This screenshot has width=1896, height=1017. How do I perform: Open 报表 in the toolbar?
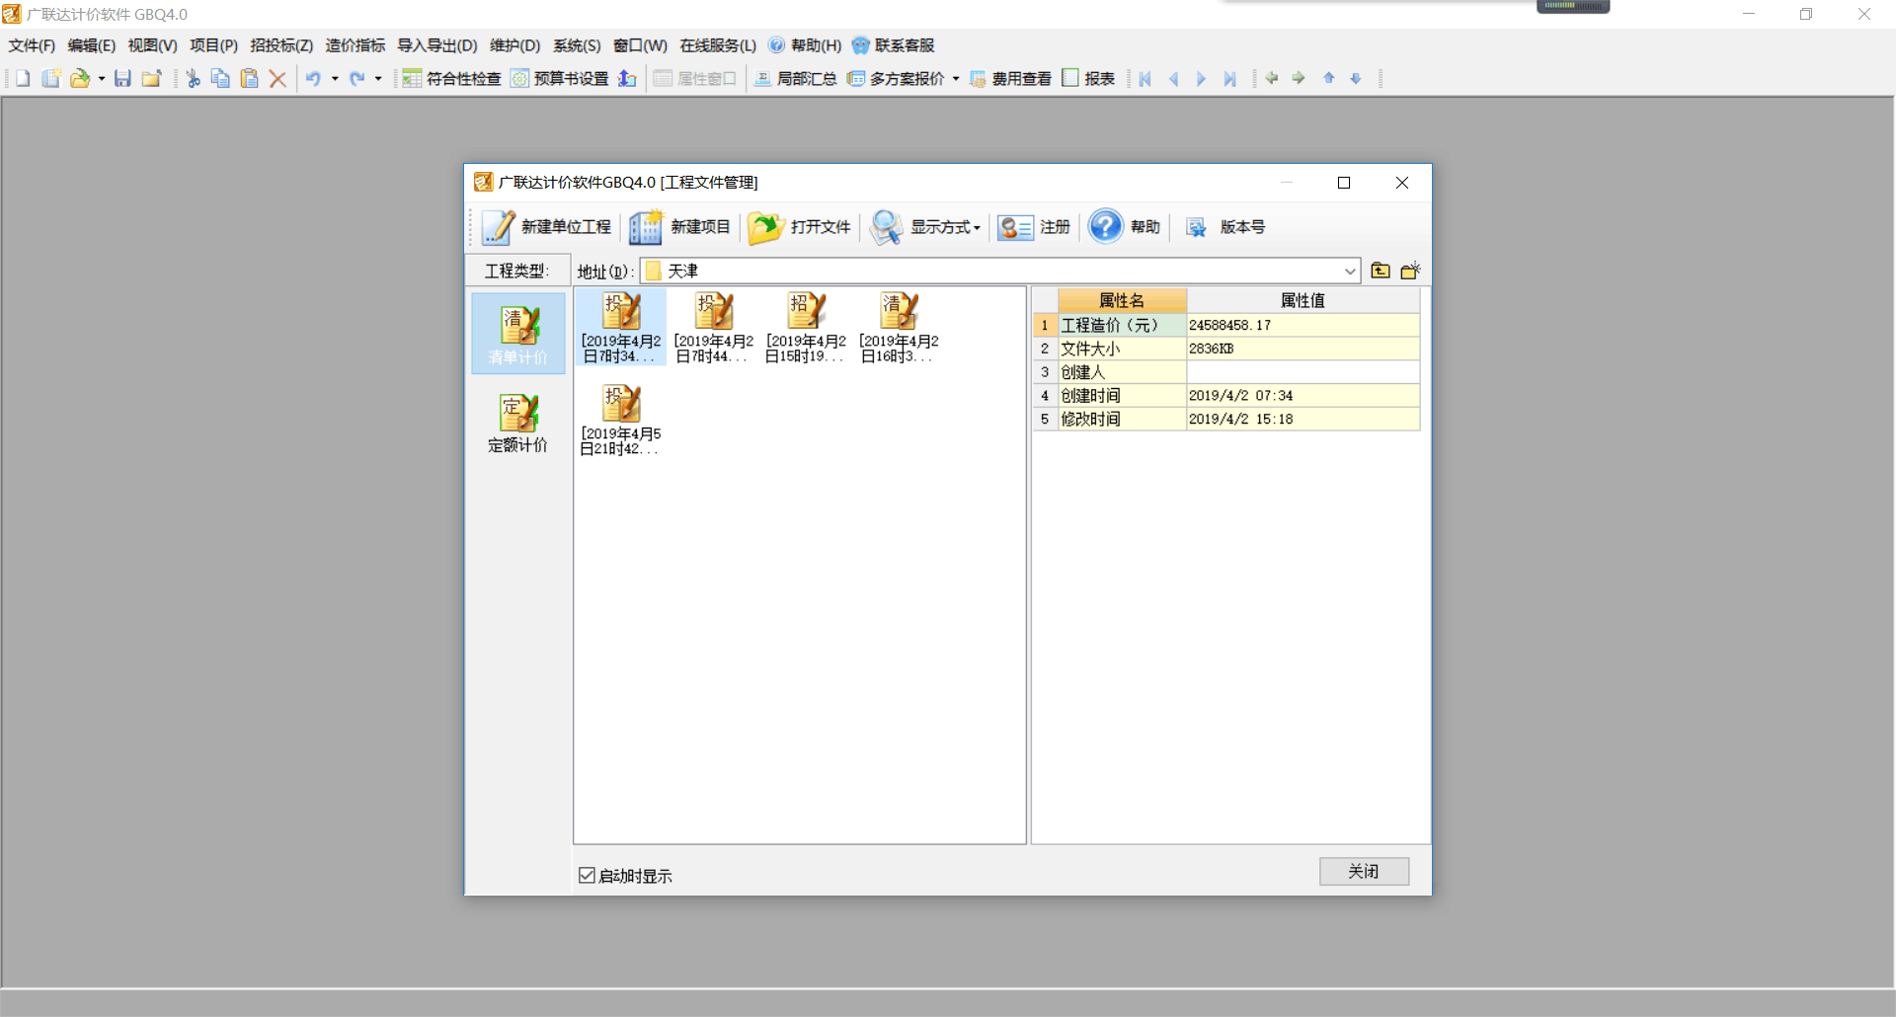[1088, 78]
